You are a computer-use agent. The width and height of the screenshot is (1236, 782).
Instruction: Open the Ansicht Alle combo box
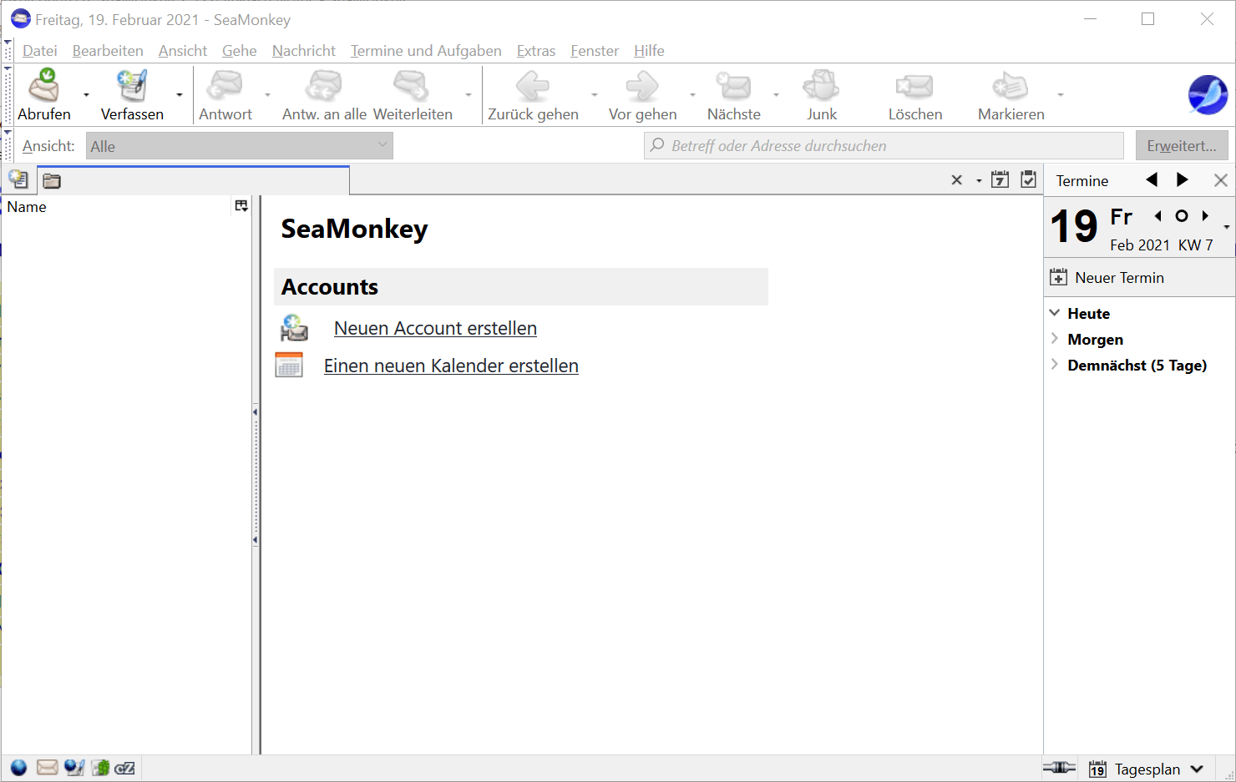(240, 146)
